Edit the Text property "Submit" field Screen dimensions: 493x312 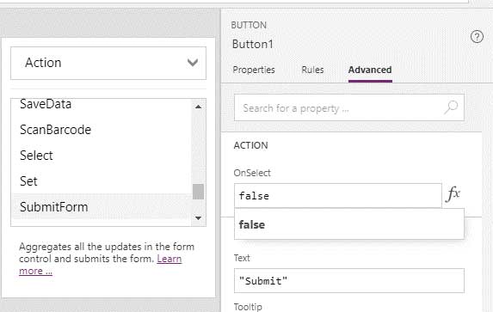tap(349, 280)
